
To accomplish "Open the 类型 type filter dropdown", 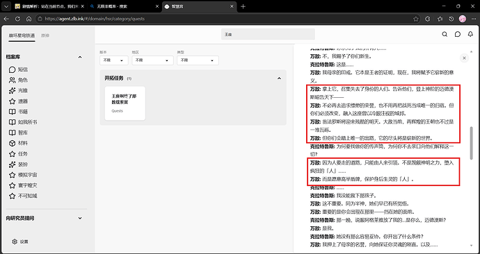I will click(198, 60).
